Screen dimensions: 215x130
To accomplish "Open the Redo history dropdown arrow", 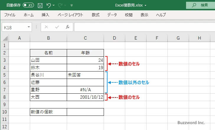I will 65,5.
